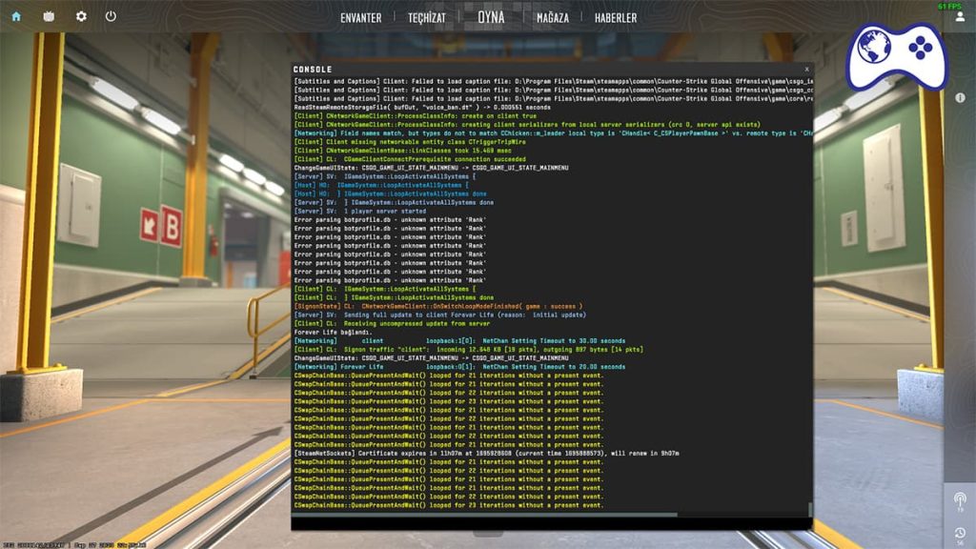Open the ENVANTER menu item

click(x=364, y=17)
